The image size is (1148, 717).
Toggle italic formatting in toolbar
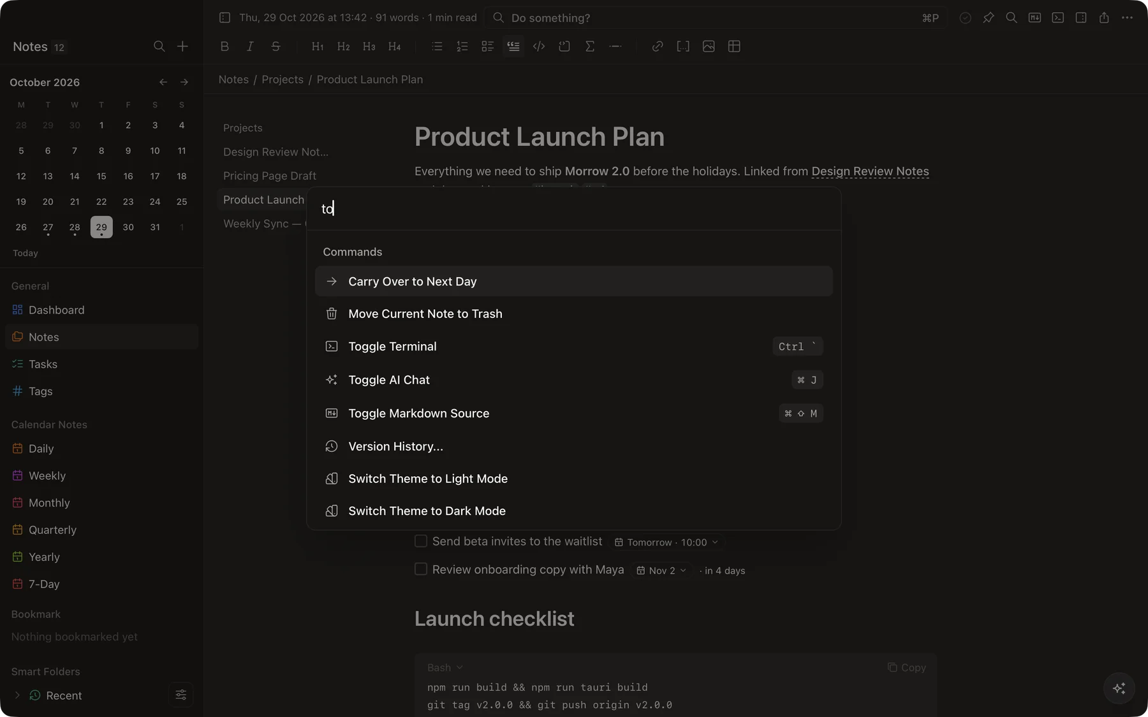point(250,47)
